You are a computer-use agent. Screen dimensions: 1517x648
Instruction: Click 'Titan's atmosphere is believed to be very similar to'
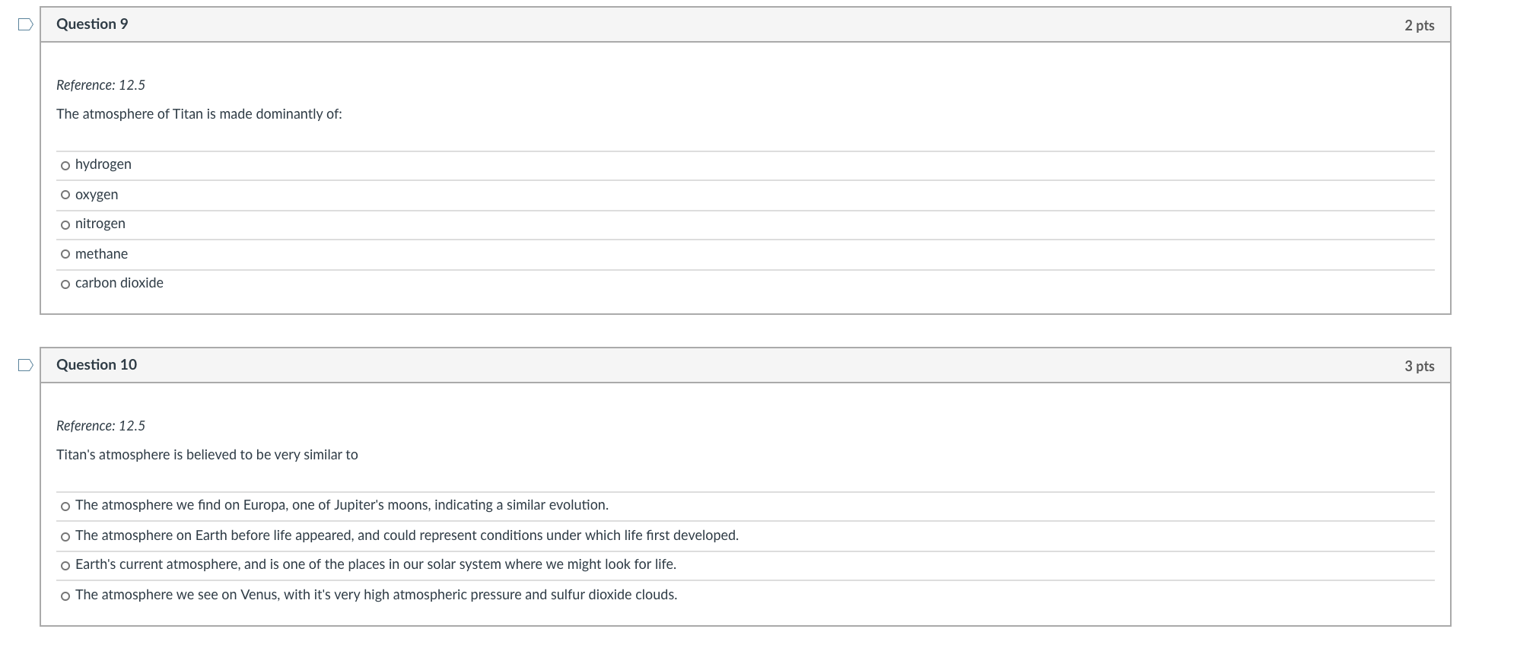tap(207, 455)
